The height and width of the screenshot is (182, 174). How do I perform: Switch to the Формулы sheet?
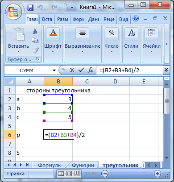coord(50,165)
